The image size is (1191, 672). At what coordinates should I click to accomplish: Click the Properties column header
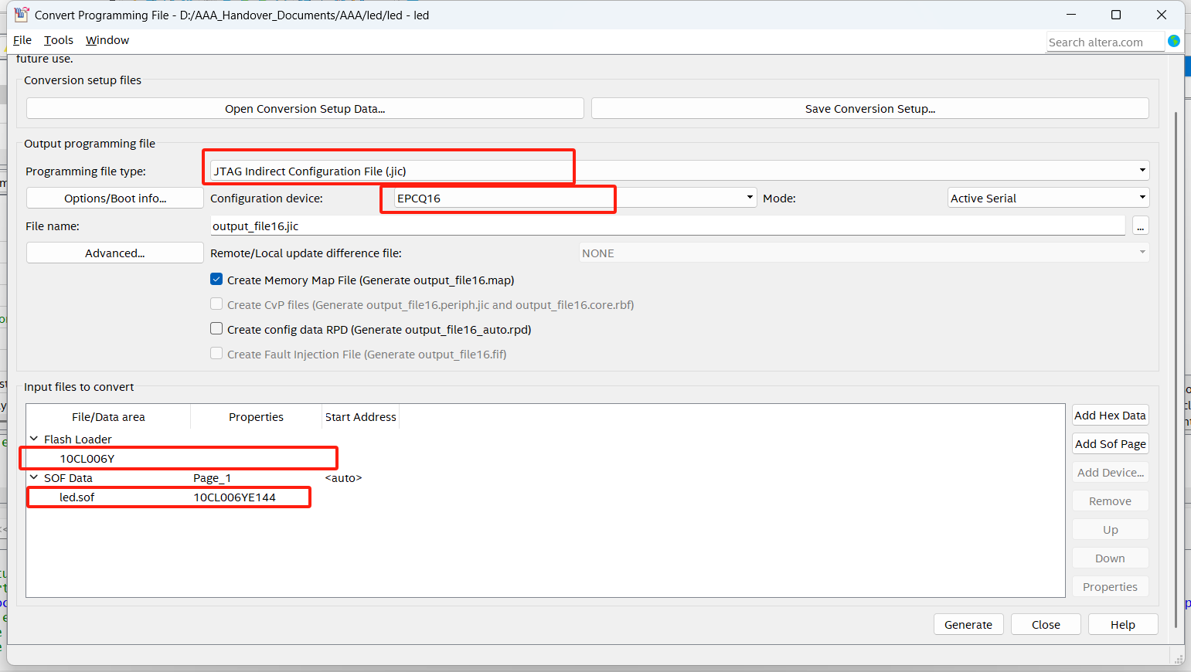click(x=256, y=416)
